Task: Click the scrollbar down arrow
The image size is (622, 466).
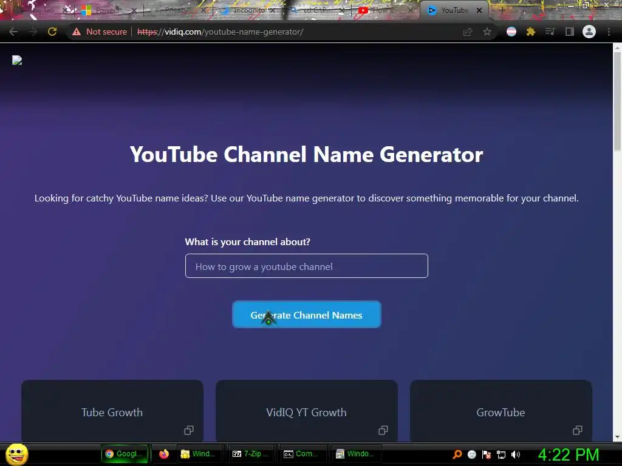Action: point(617,437)
